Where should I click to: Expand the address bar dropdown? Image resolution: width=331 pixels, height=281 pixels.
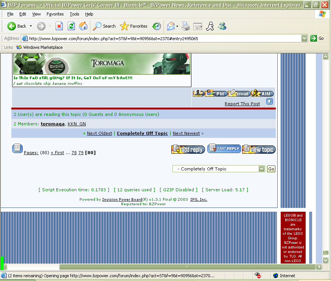(304, 39)
